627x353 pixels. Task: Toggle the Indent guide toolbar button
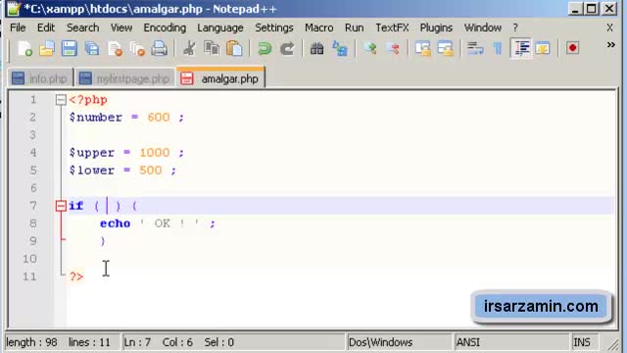point(520,48)
